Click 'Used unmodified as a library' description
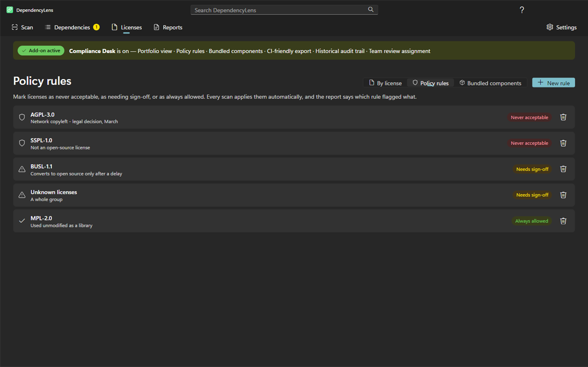The height and width of the screenshot is (367, 588). coord(61,225)
